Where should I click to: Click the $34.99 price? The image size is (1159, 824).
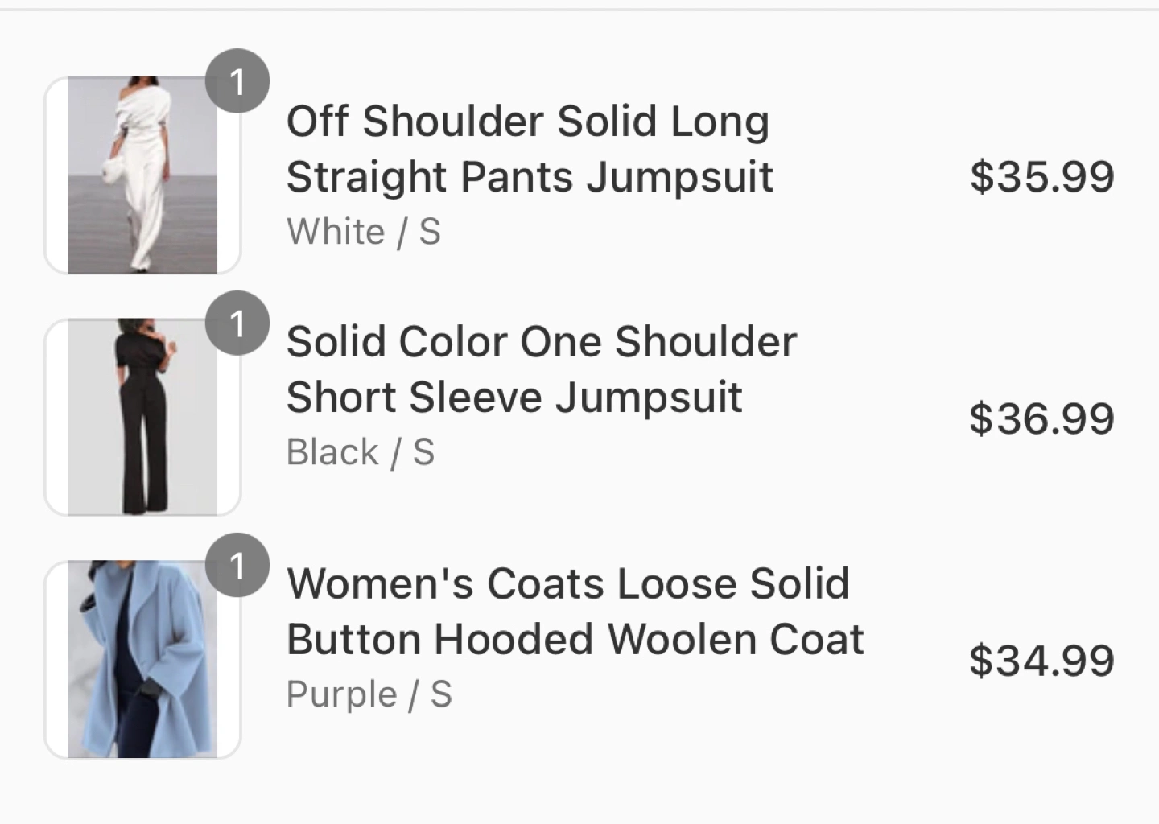pyautogui.click(x=1041, y=661)
